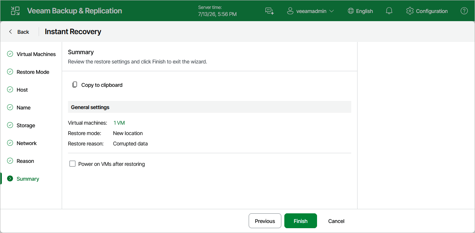Click the copy to clipboard icon
The width and height of the screenshot is (475, 233).
[75, 85]
